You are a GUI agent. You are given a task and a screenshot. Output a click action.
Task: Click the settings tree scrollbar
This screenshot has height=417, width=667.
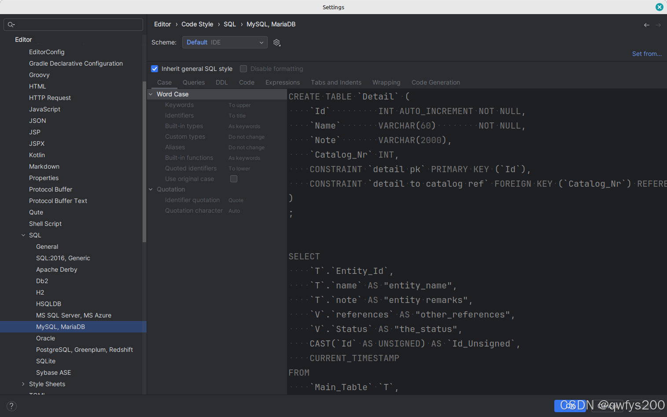144,162
